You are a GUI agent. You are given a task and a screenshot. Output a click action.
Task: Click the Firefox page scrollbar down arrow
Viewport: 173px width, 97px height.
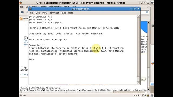coord(148,90)
